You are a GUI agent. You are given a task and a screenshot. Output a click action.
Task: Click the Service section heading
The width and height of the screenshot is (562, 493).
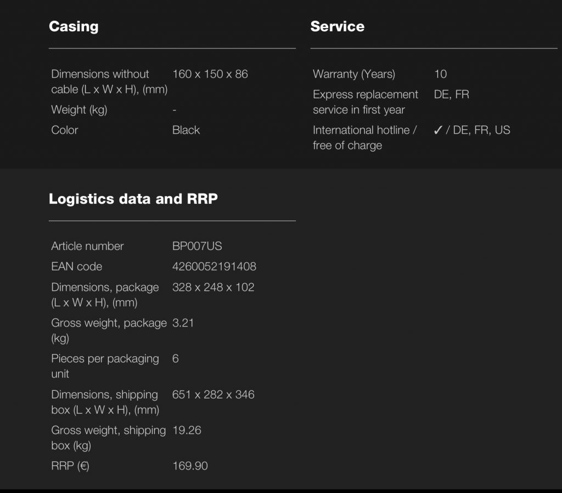click(x=337, y=26)
